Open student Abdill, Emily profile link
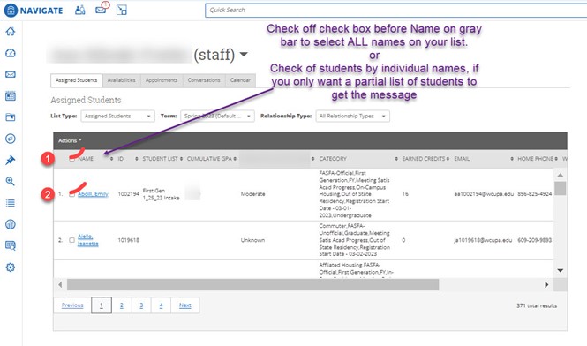Screen dimensions: 587x346 point(93,194)
